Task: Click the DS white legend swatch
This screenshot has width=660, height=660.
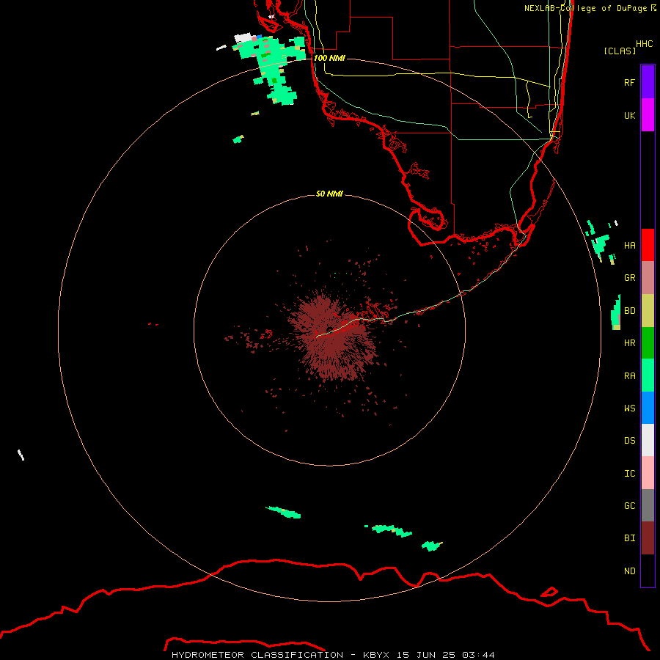Action: 648,440
